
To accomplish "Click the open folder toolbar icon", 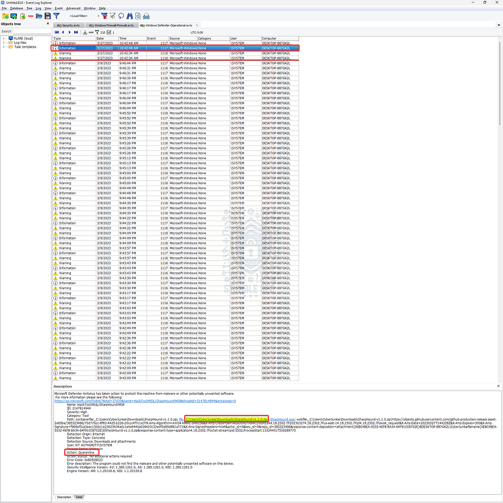I will [x=39, y=16].
